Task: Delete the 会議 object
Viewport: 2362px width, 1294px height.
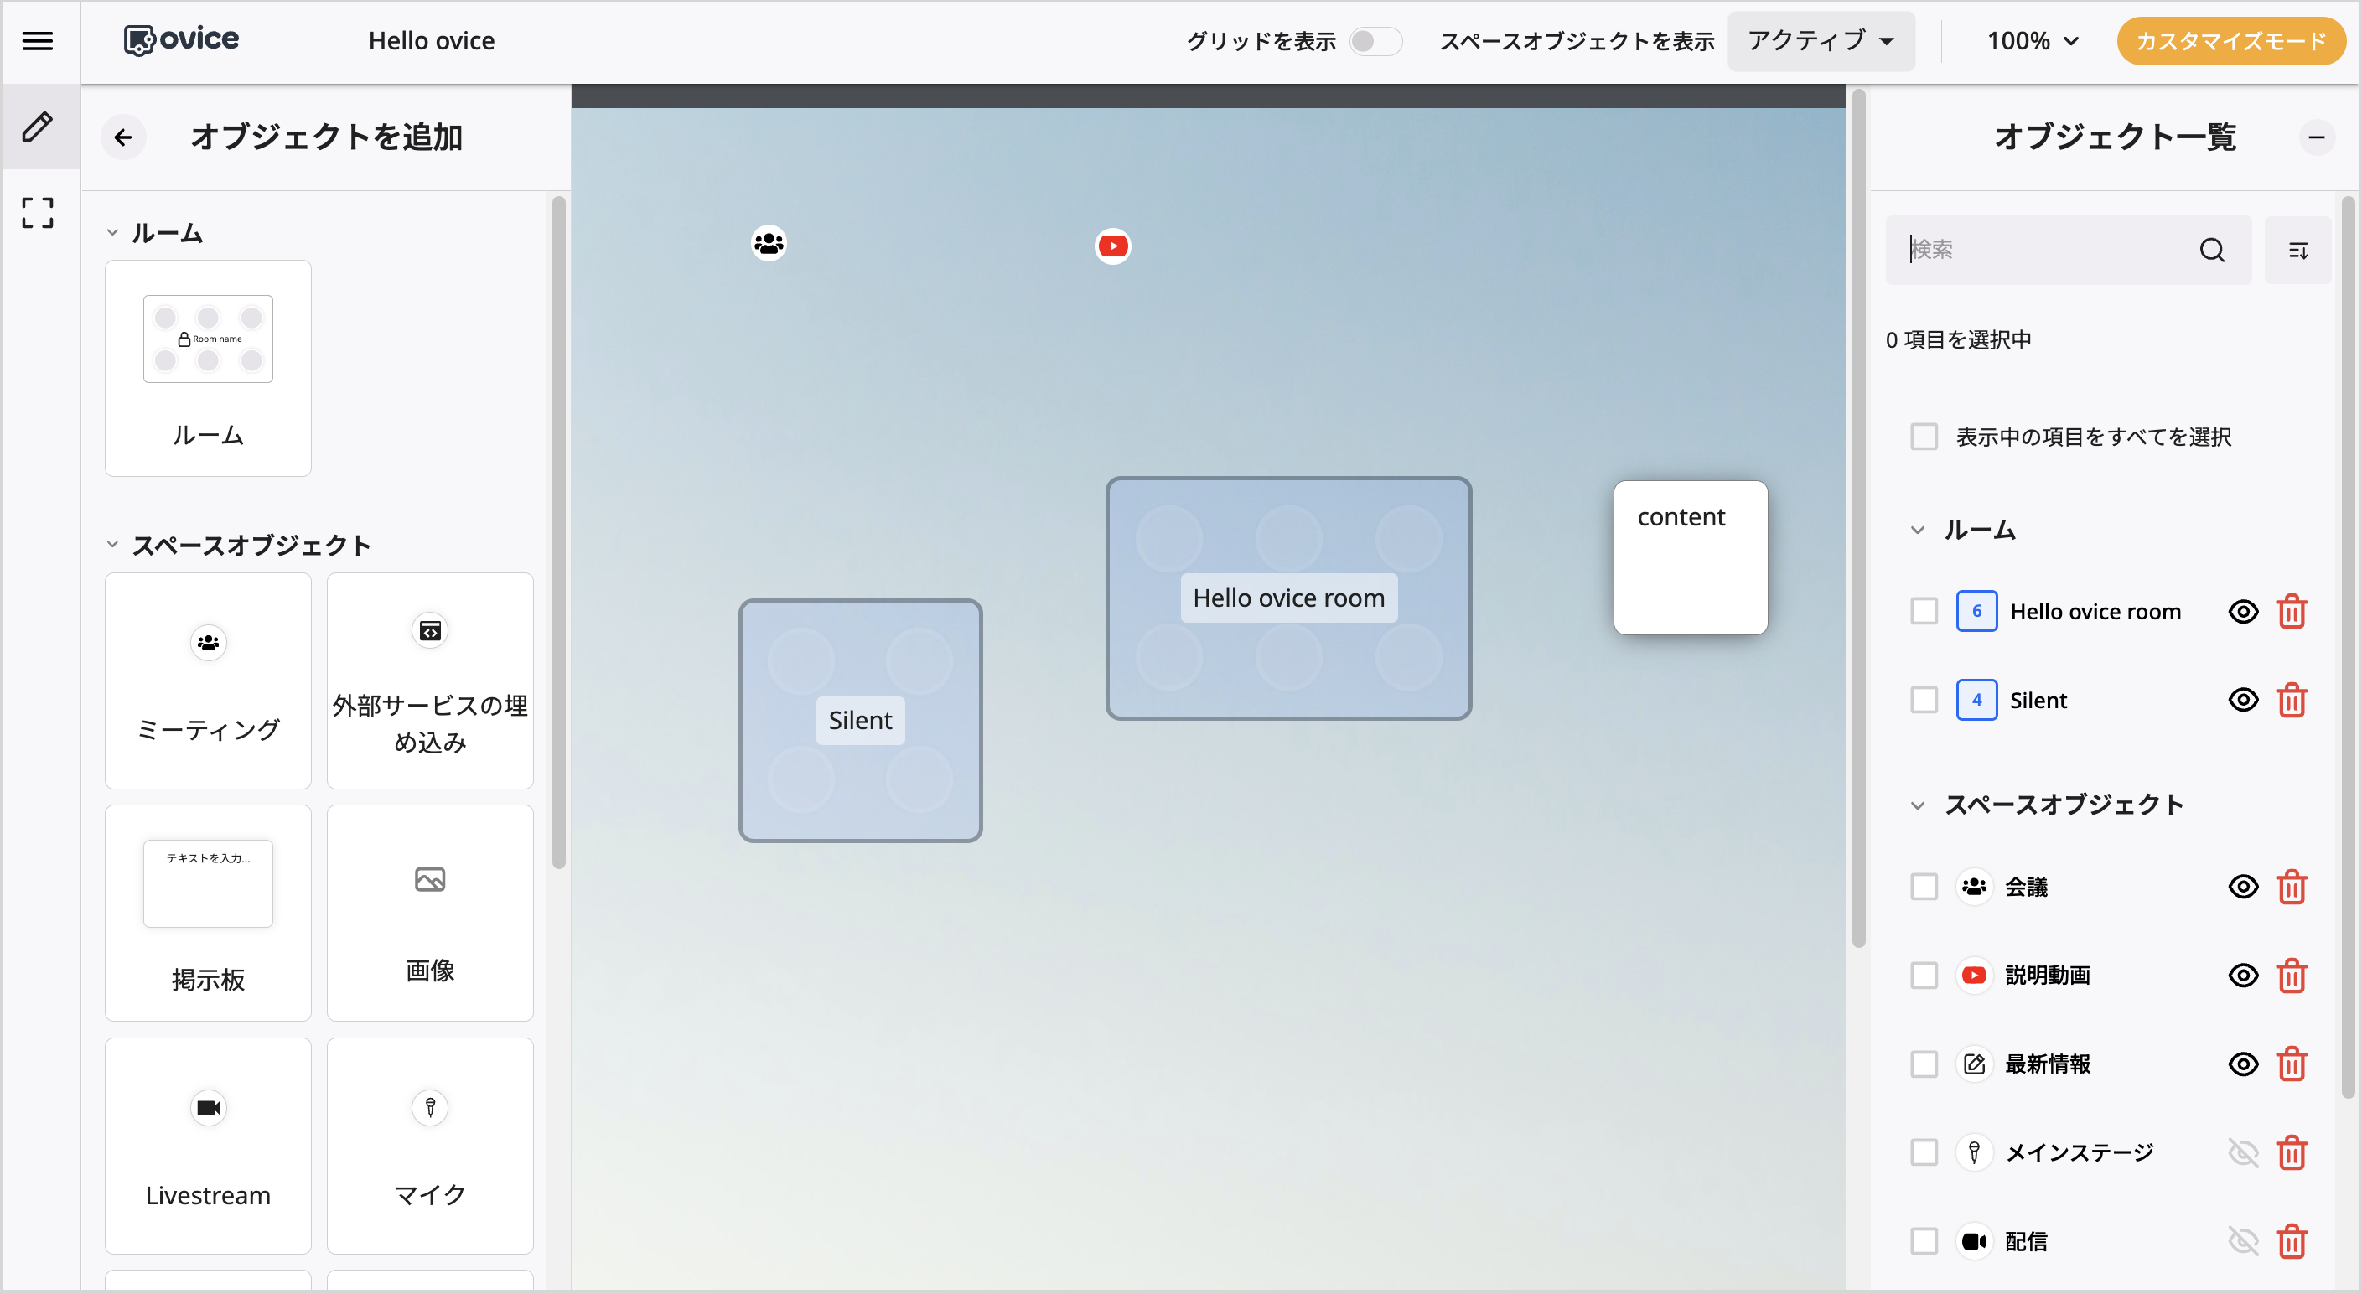Action: click(x=2292, y=887)
